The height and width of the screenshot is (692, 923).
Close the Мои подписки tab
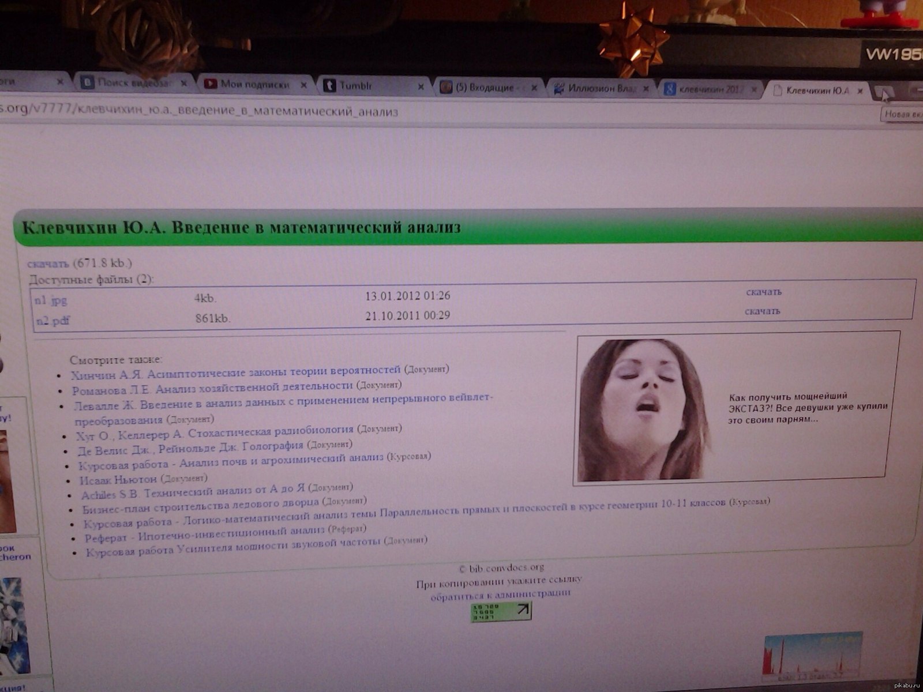pos(304,85)
